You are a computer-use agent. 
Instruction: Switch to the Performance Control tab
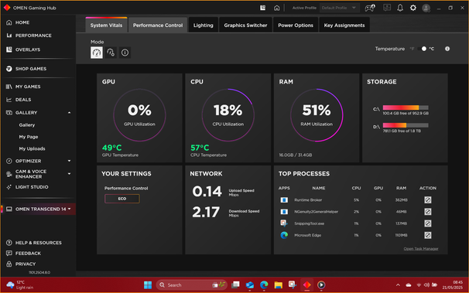point(158,25)
